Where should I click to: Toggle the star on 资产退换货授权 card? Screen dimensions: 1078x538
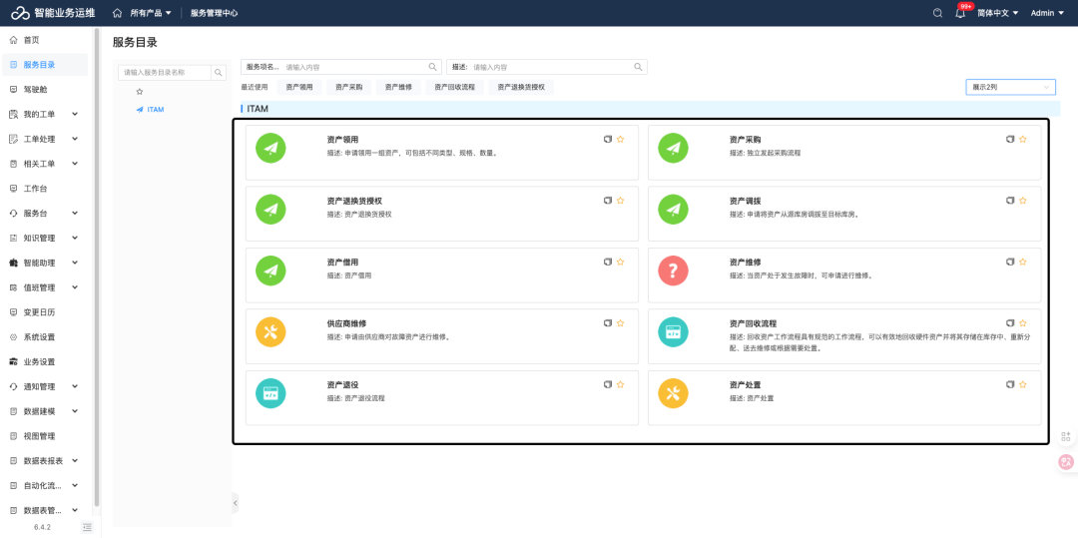(x=620, y=200)
